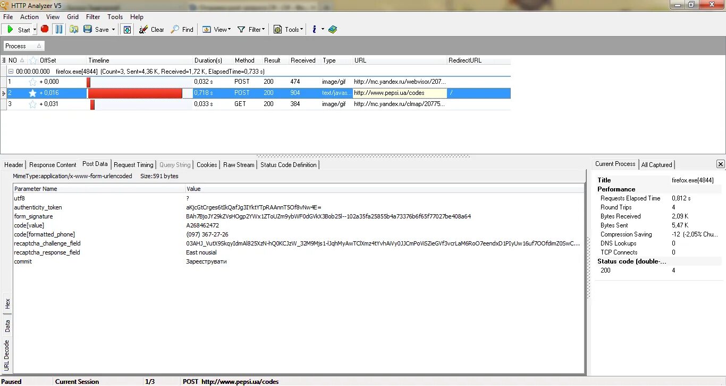
Task: Select the mc.yandex.ru/webvisor request row
Action: click(x=256, y=82)
